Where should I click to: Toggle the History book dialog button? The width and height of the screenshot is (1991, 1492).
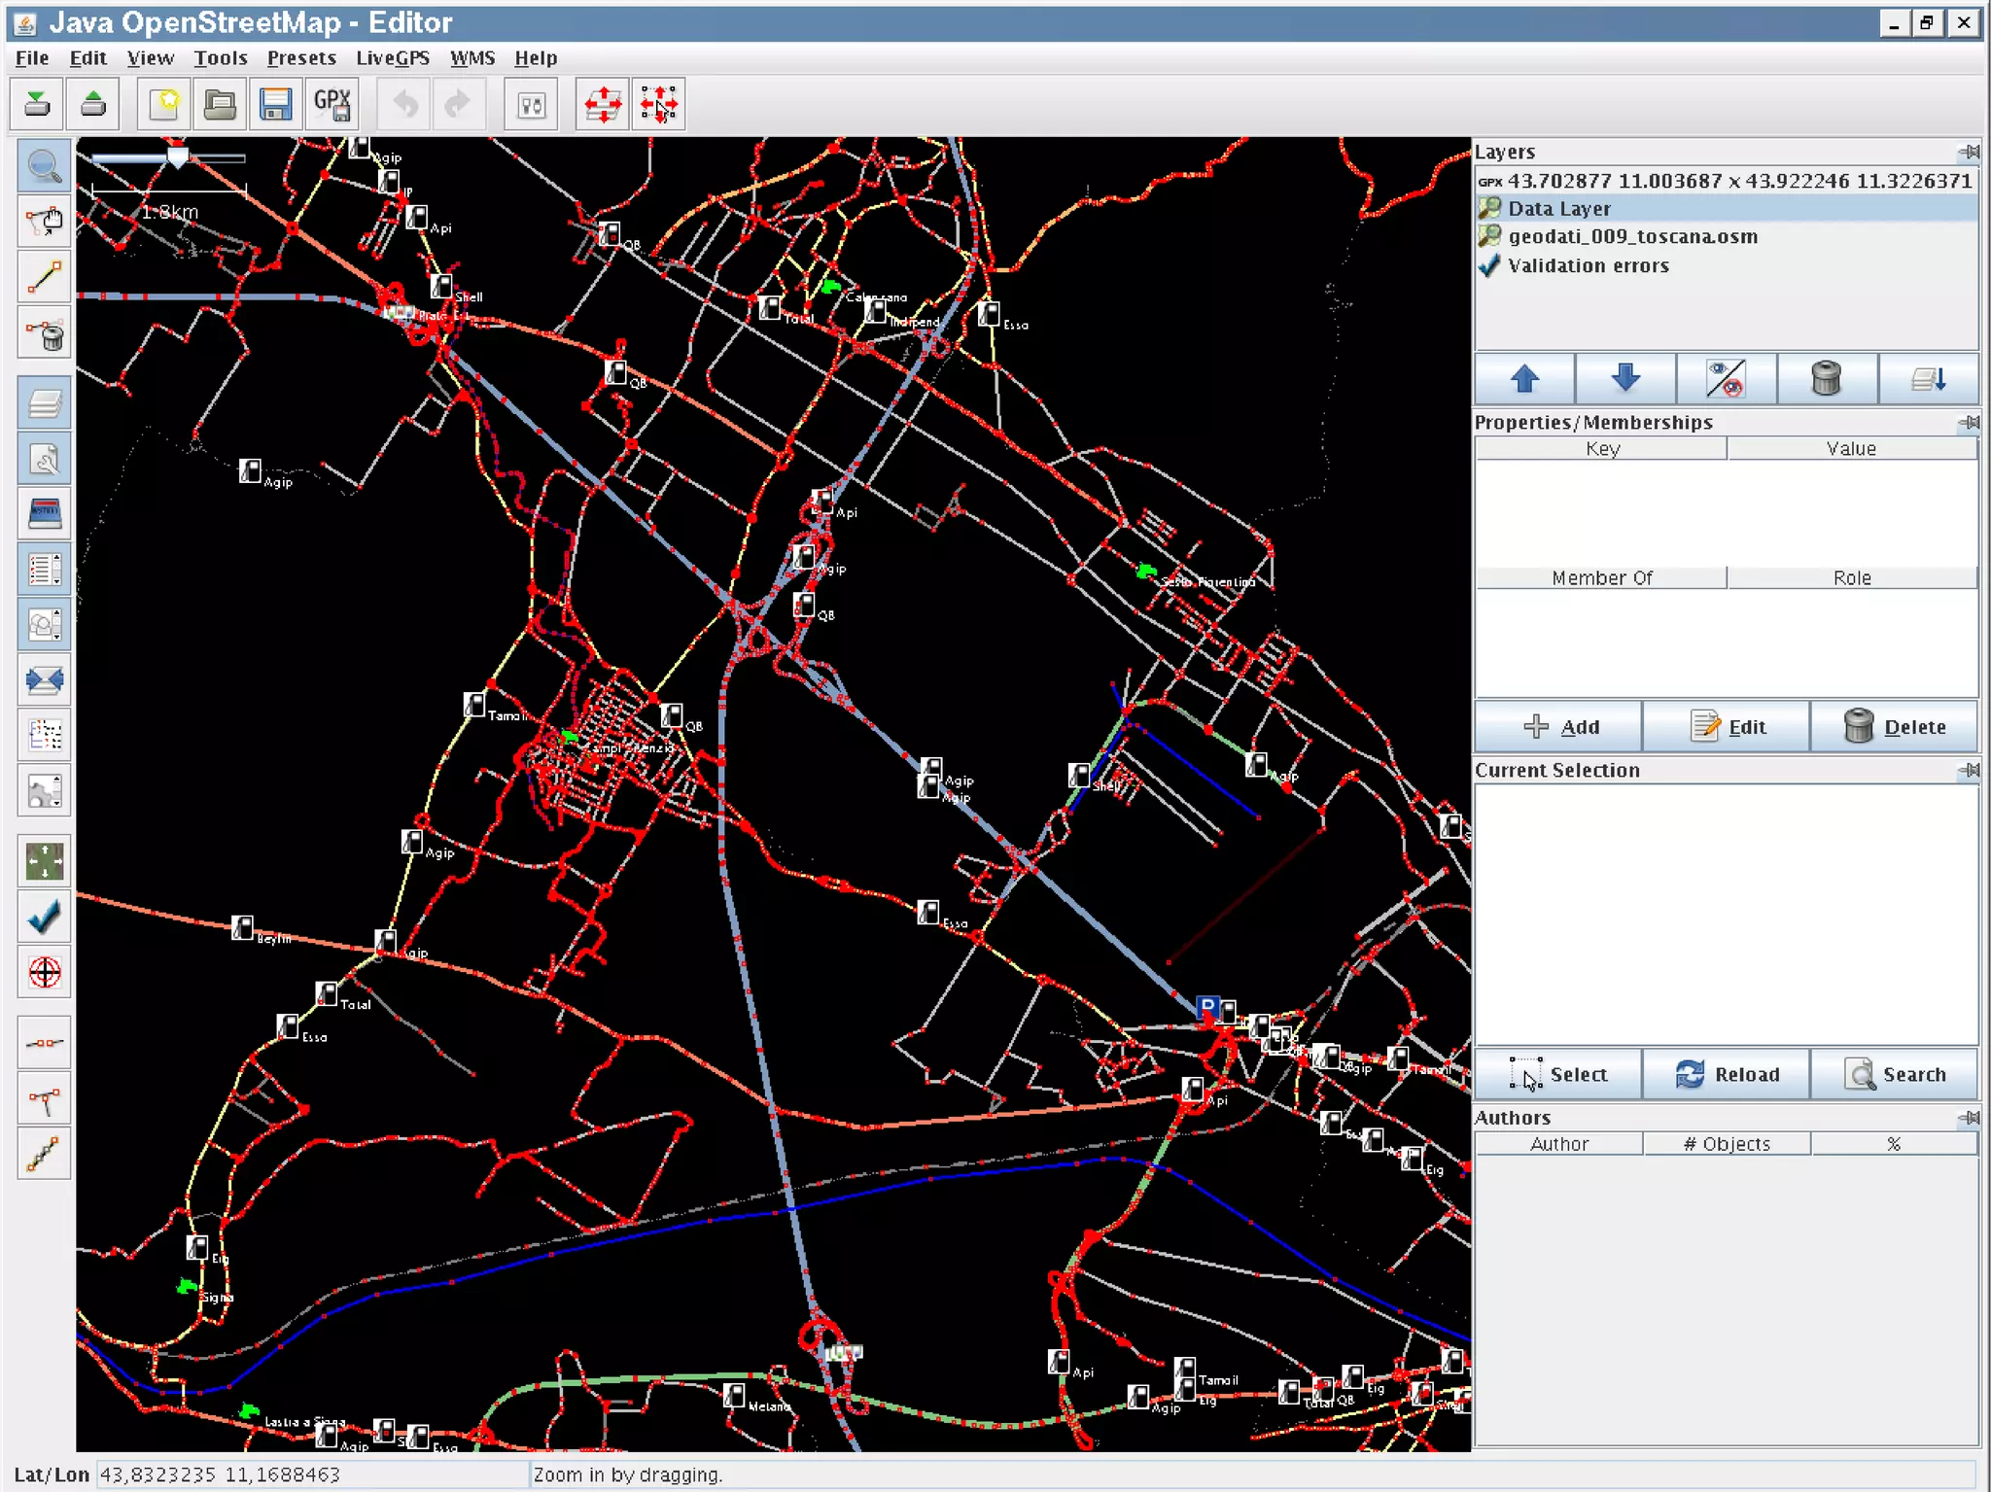(45, 514)
